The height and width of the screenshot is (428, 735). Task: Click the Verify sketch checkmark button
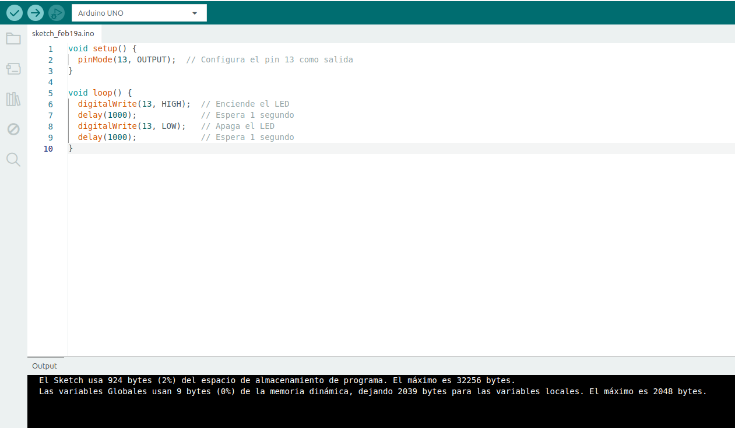point(15,12)
